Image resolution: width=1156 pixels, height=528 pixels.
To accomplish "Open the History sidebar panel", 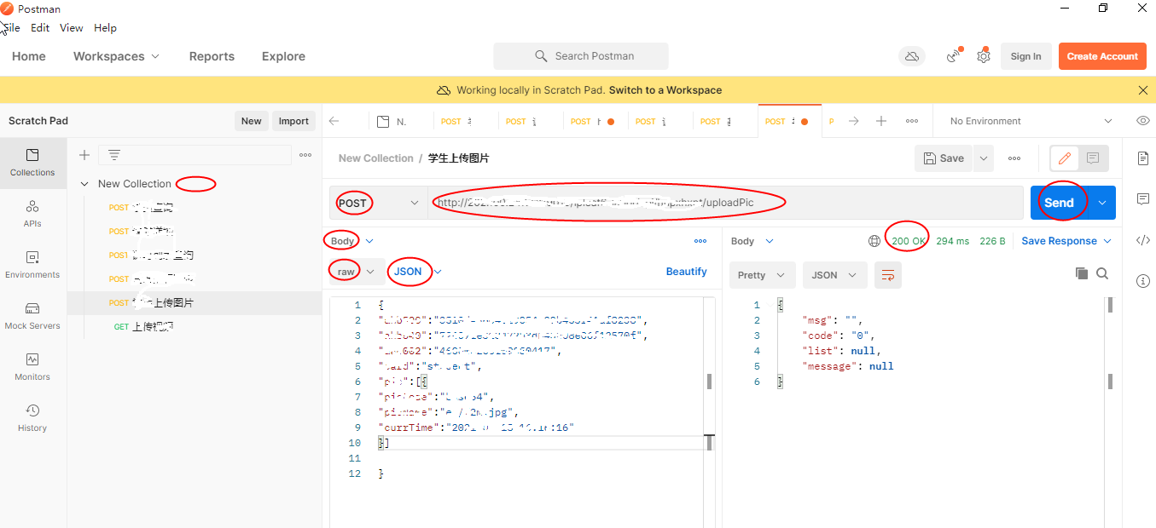I will click(x=32, y=417).
